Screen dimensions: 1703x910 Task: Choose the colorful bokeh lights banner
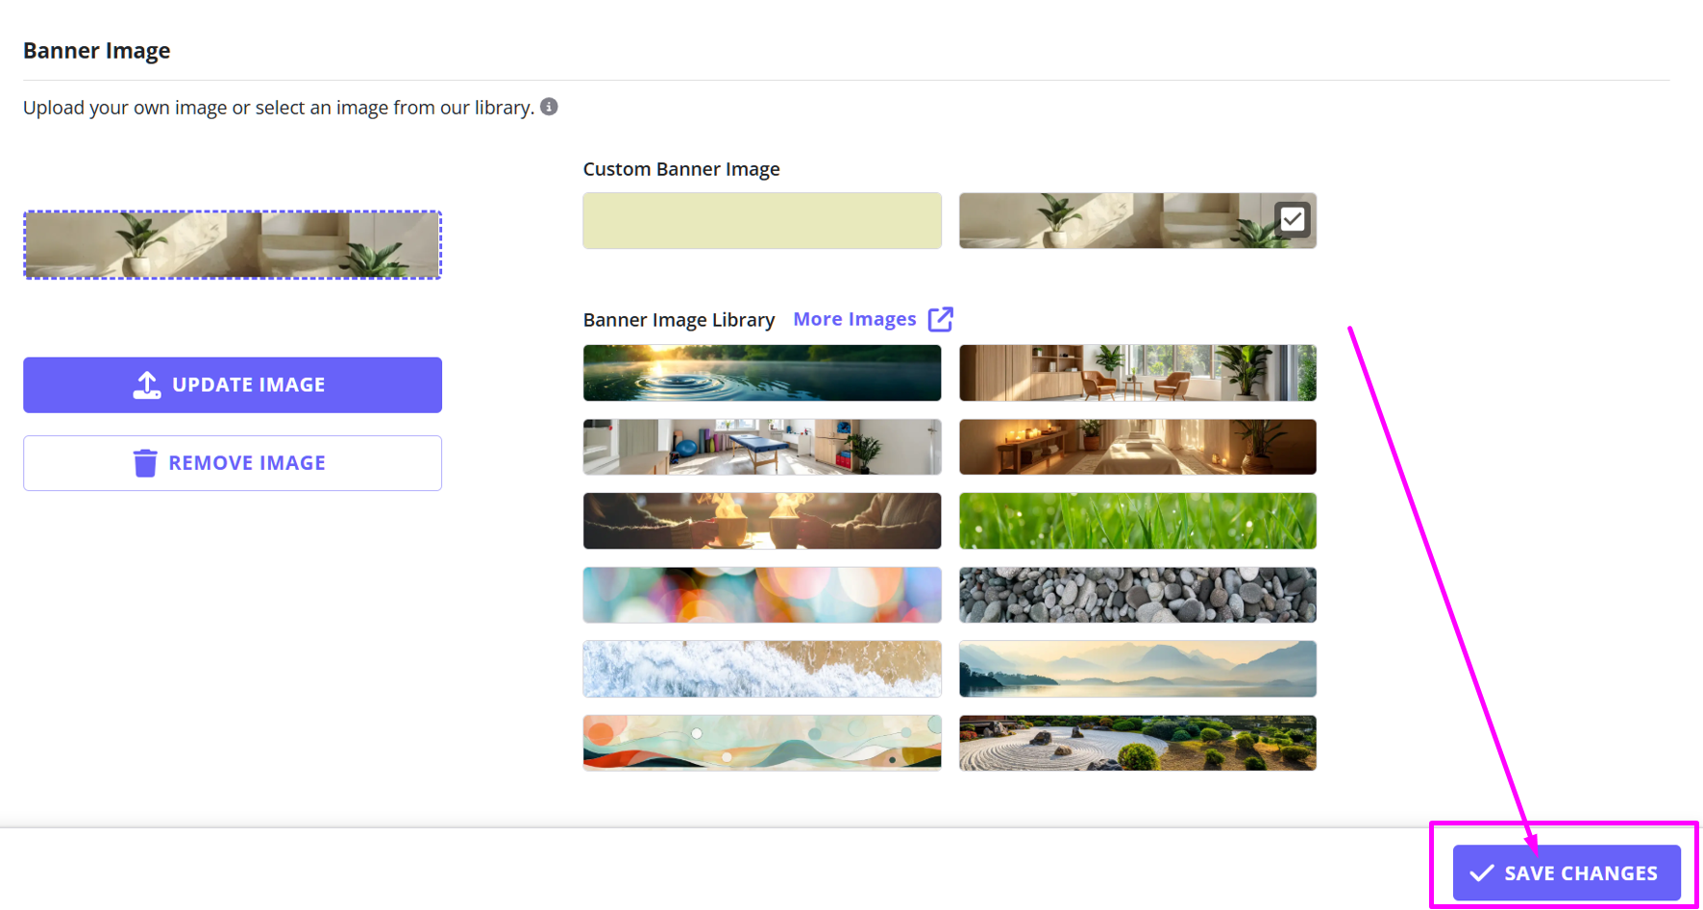tap(761, 595)
